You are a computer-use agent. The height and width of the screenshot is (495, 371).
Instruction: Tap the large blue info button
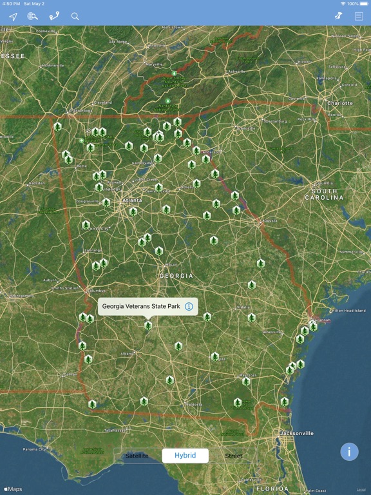pyautogui.click(x=349, y=452)
